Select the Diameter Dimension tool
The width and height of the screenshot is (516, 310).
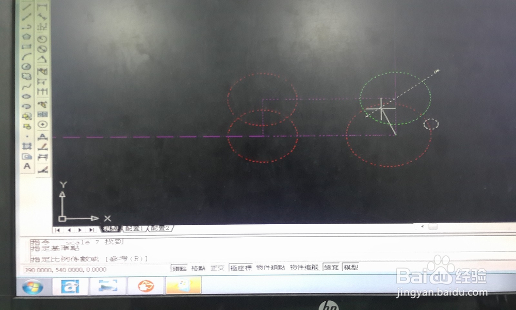coord(42,50)
